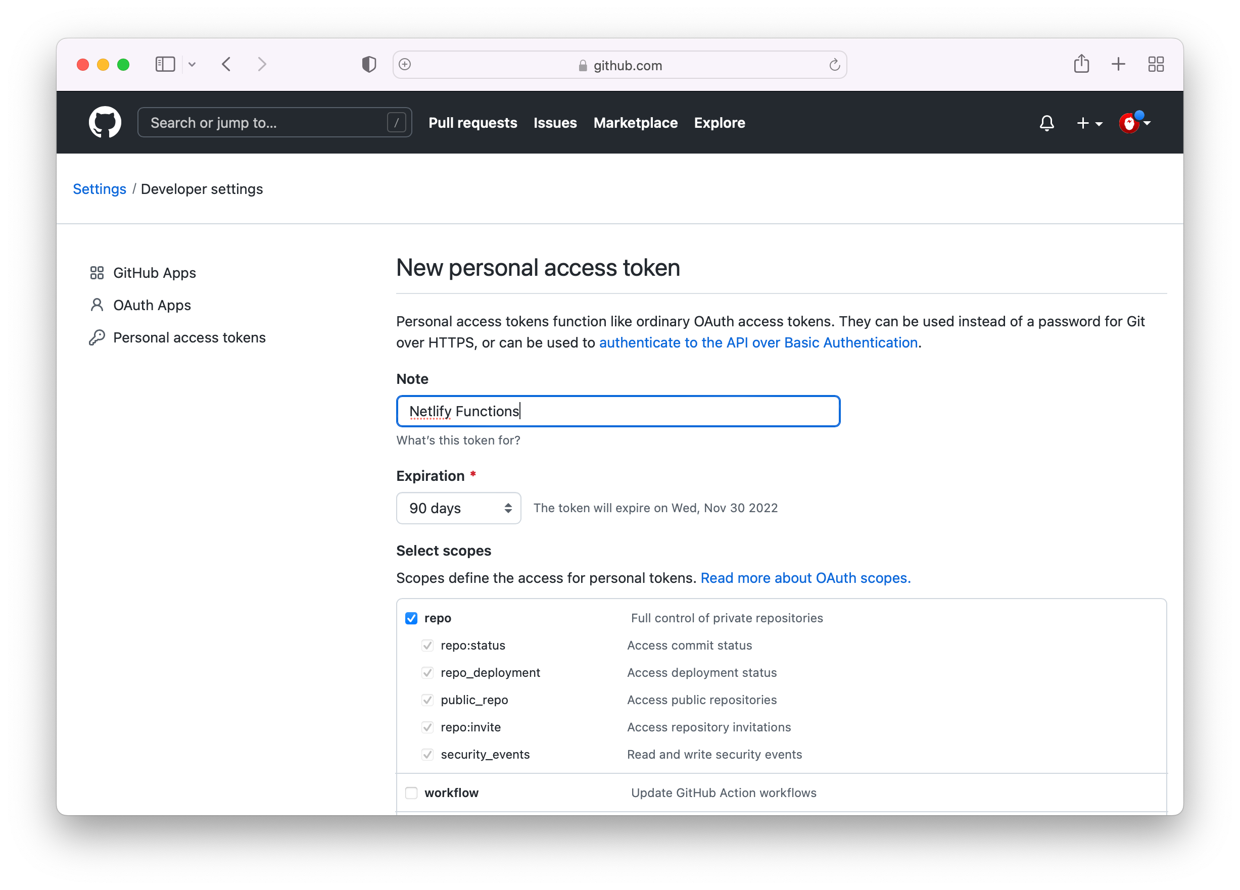Screen dimensions: 1240x890
Task: Click the Access public repositories description
Action: tap(701, 700)
